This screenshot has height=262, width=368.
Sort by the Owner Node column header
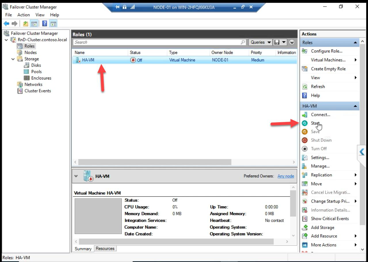coord(229,53)
